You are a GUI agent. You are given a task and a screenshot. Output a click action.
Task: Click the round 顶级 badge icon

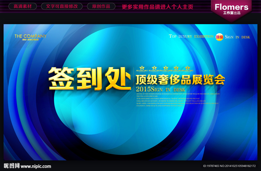click(x=219, y=37)
